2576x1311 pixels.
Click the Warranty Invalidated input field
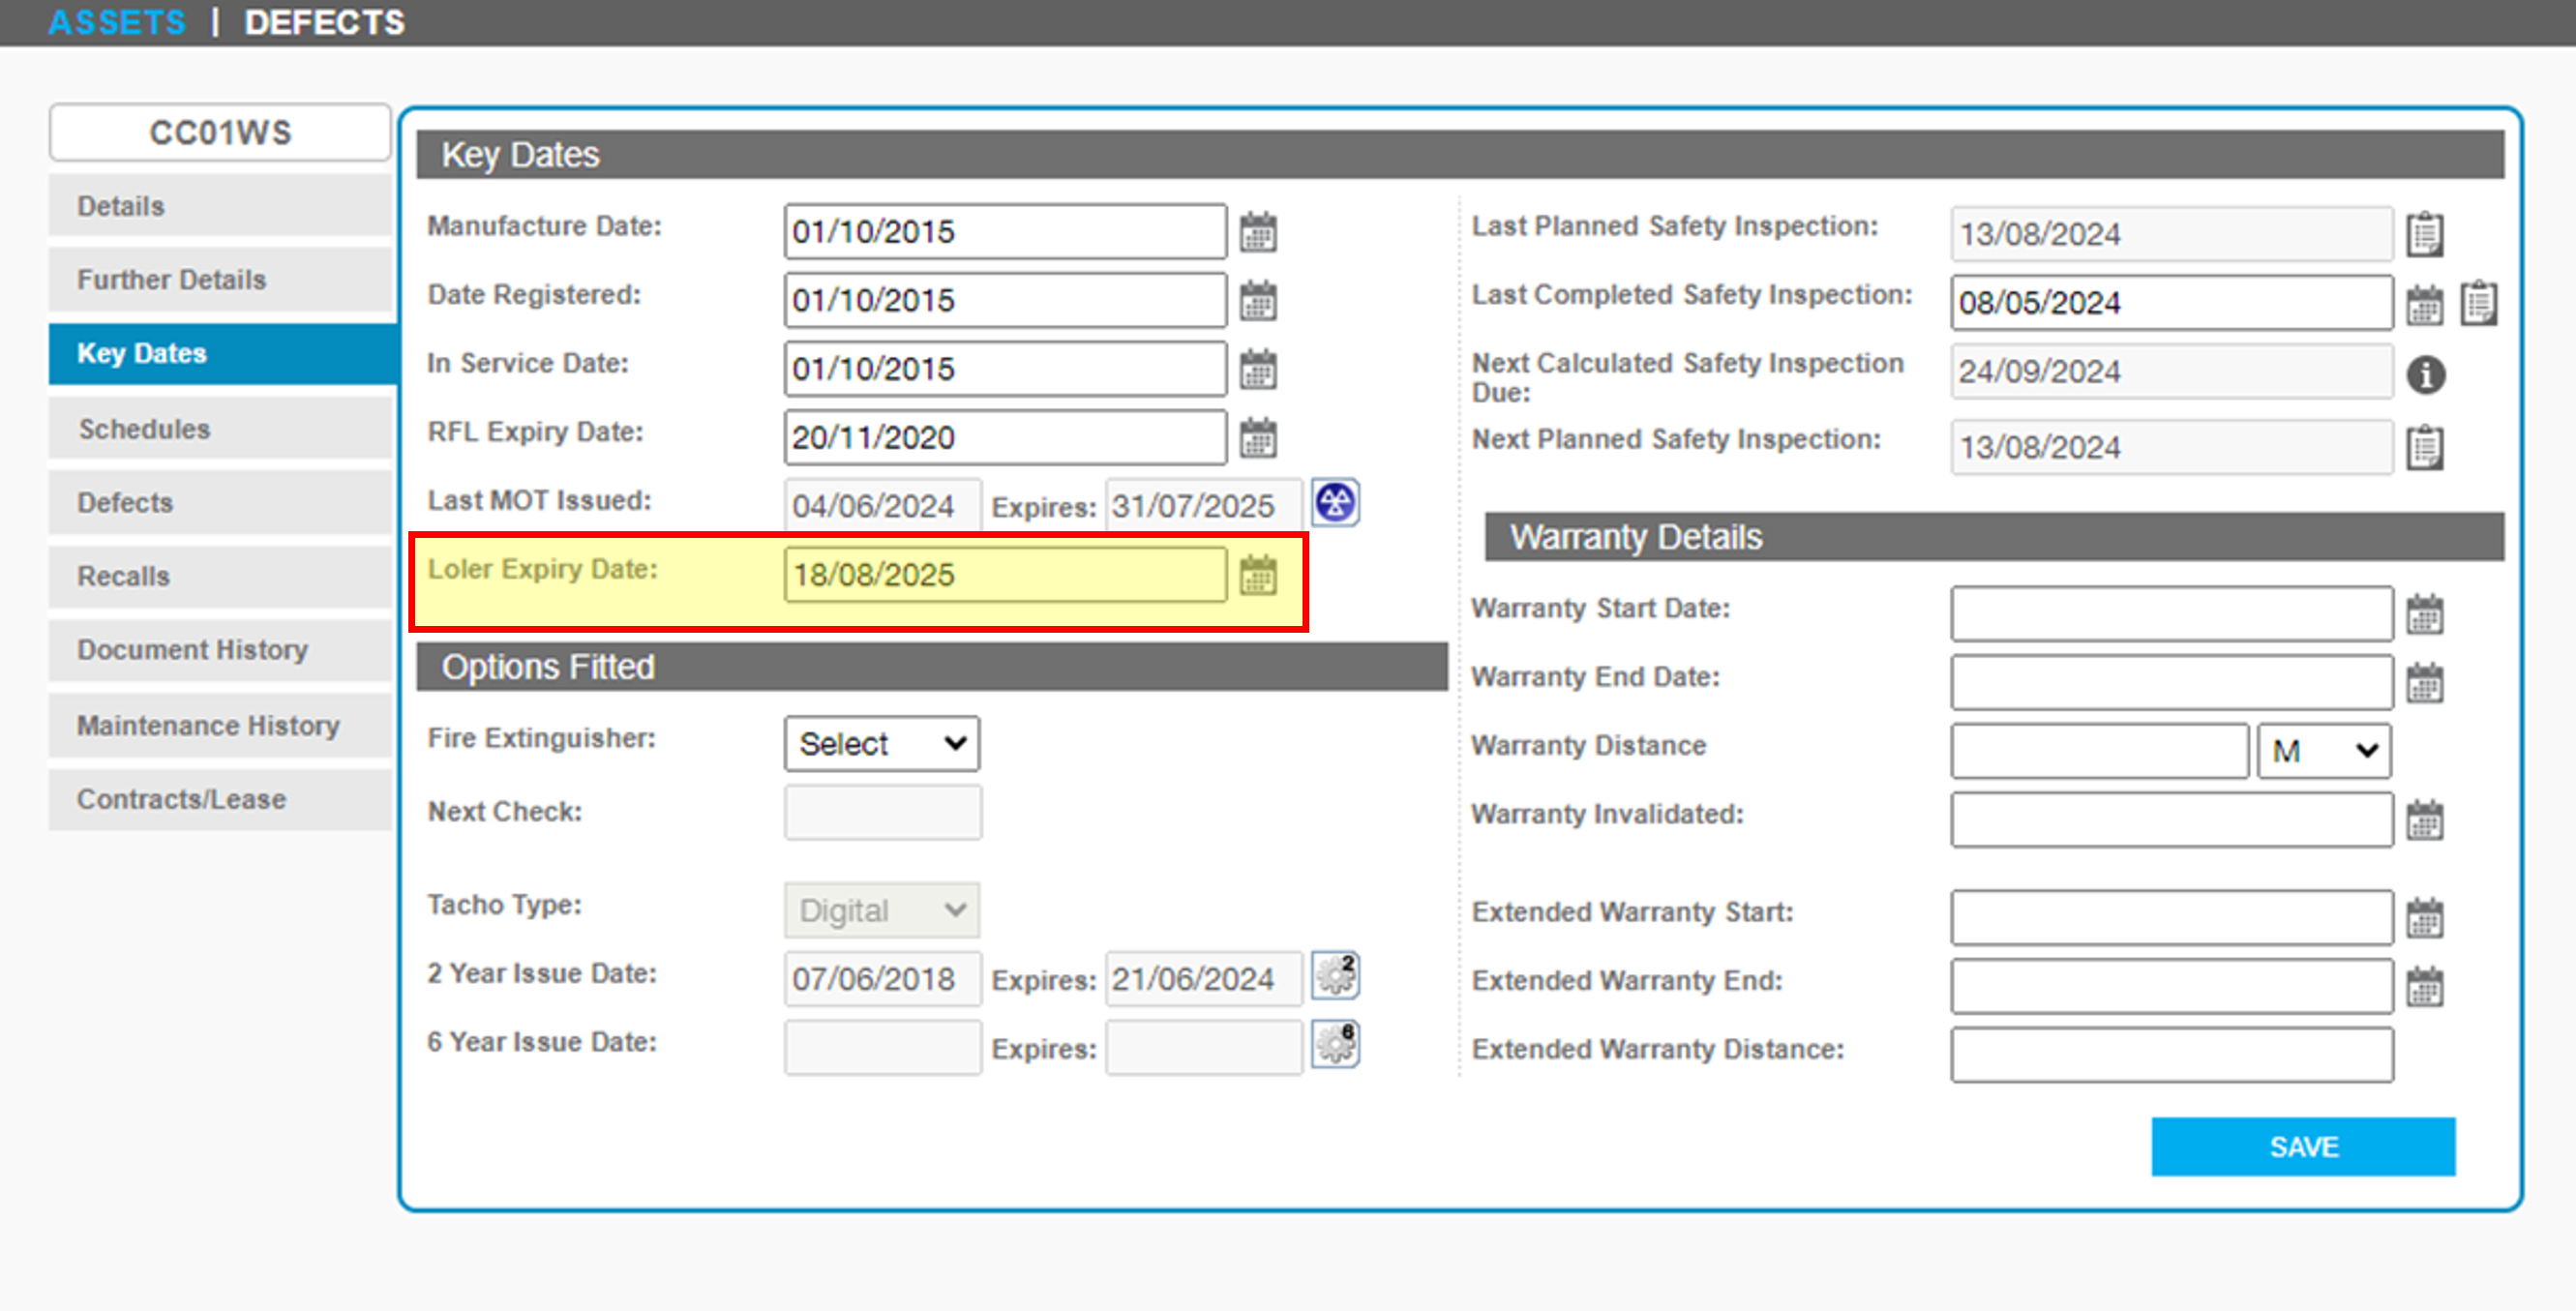2171,820
